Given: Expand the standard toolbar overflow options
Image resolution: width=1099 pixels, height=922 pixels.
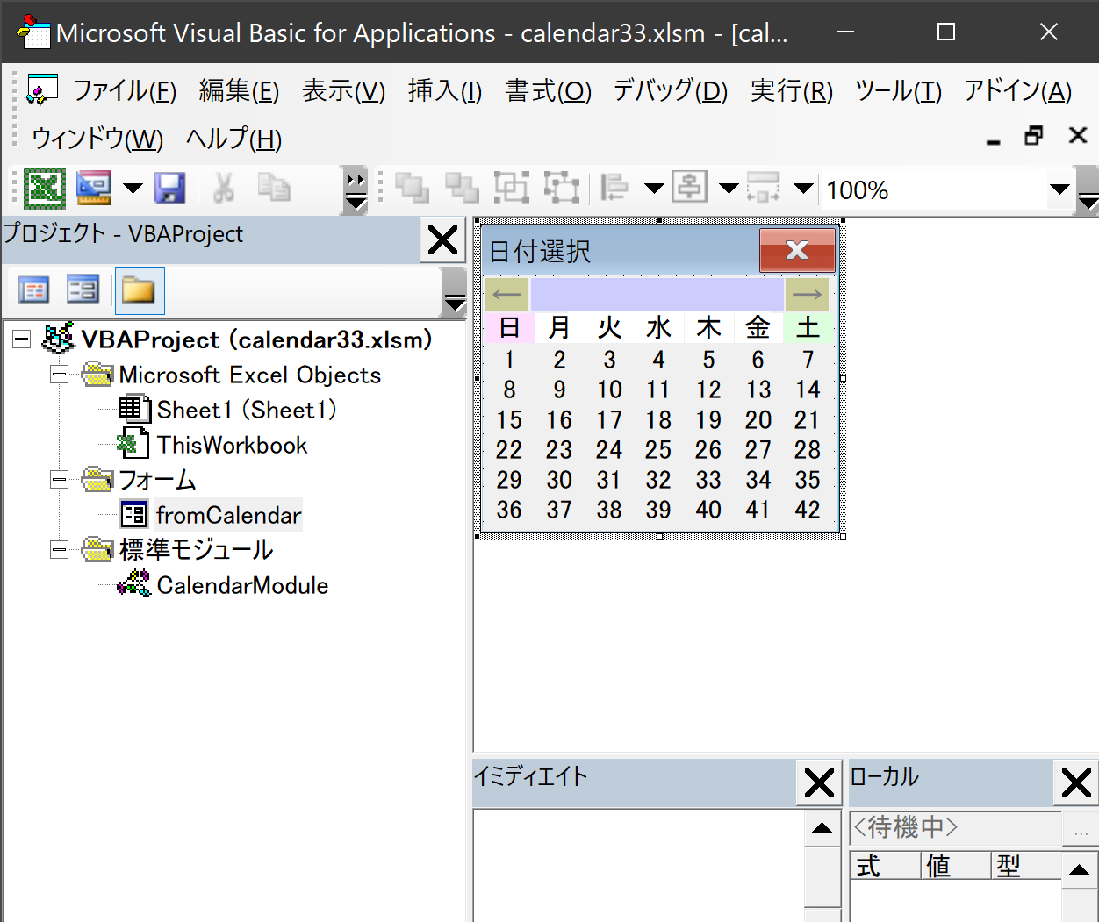Looking at the screenshot, I should 356,190.
